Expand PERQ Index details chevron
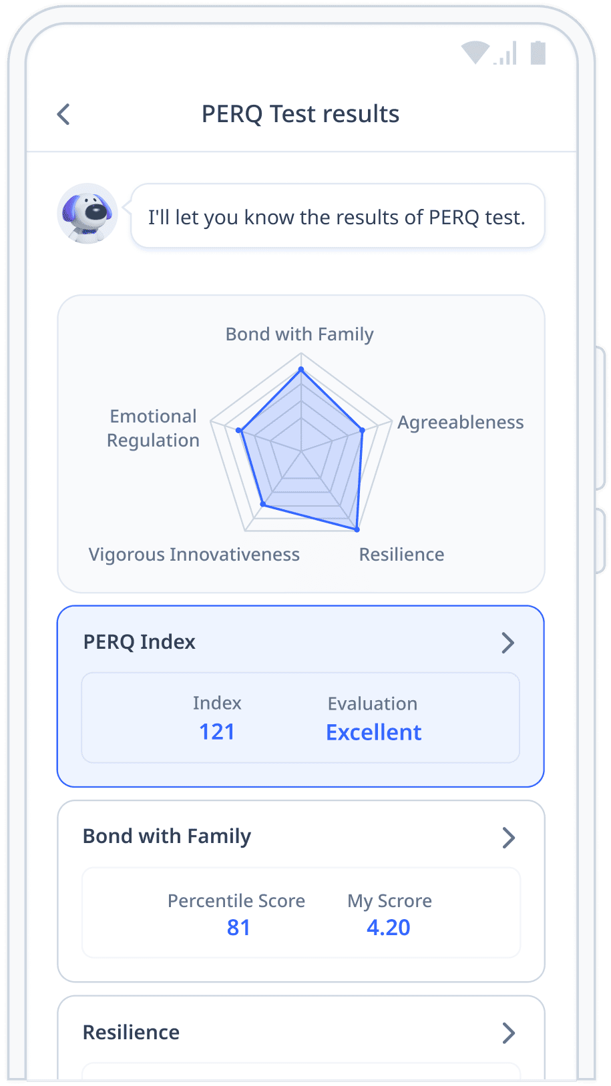 click(508, 643)
